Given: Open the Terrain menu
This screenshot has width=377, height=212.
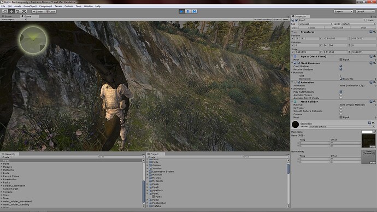Looking at the screenshot, I should (x=58, y=6).
